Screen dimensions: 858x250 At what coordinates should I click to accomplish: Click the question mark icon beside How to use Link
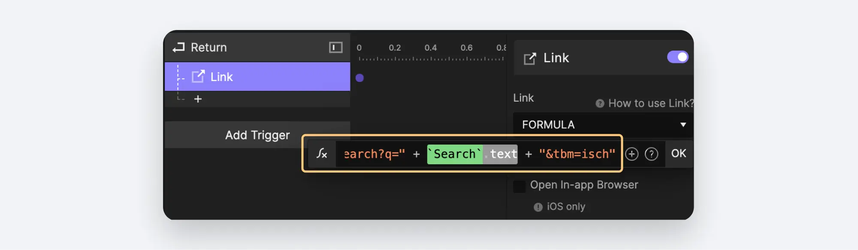tap(600, 103)
